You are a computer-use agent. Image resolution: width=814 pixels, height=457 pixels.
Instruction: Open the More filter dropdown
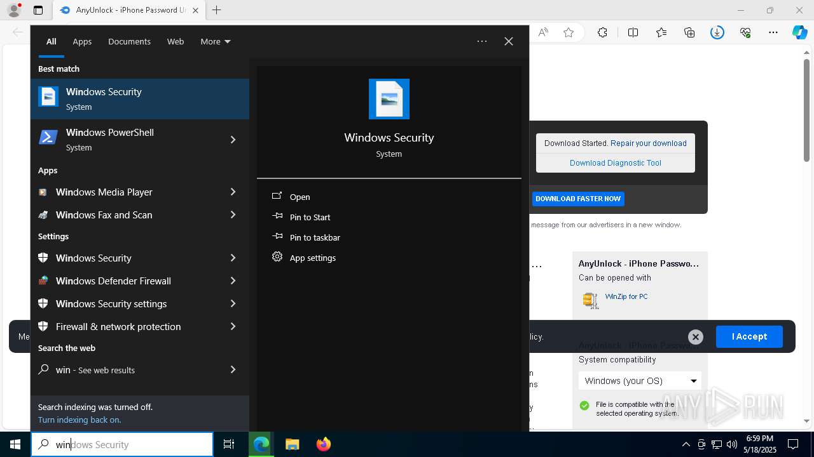point(216,41)
